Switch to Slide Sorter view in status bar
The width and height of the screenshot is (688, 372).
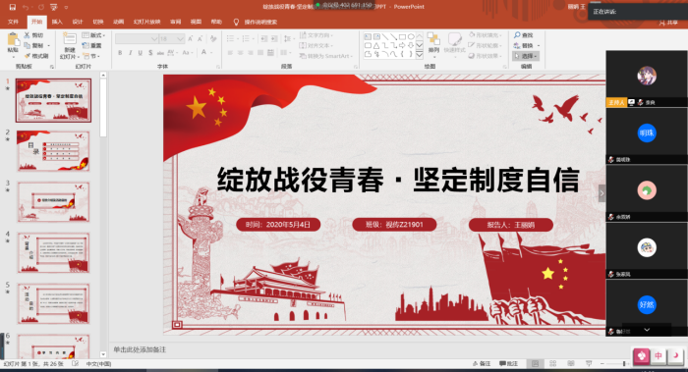coord(552,364)
